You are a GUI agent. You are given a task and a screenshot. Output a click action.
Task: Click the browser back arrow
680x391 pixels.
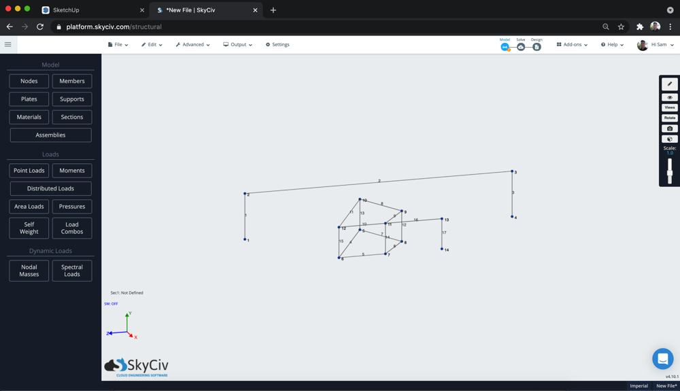[x=10, y=27]
